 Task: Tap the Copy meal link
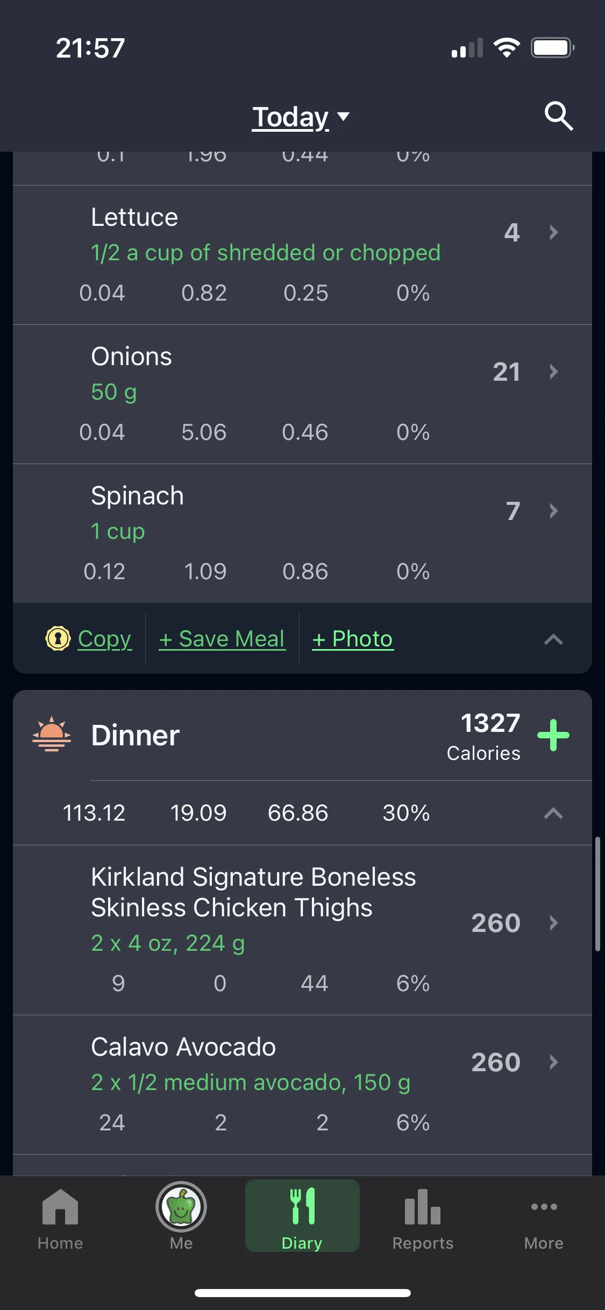(x=104, y=639)
